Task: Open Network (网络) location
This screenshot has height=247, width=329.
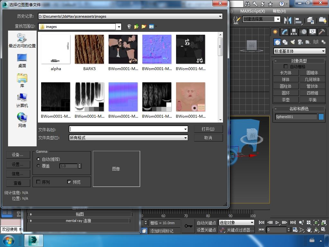Action: (x=22, y=120)
